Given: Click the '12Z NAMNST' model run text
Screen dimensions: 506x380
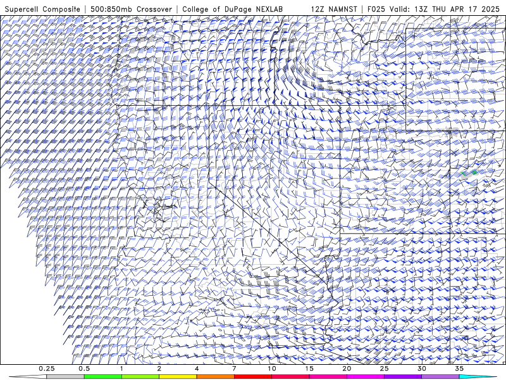Looking at the screenshot, I should point(334,9).
